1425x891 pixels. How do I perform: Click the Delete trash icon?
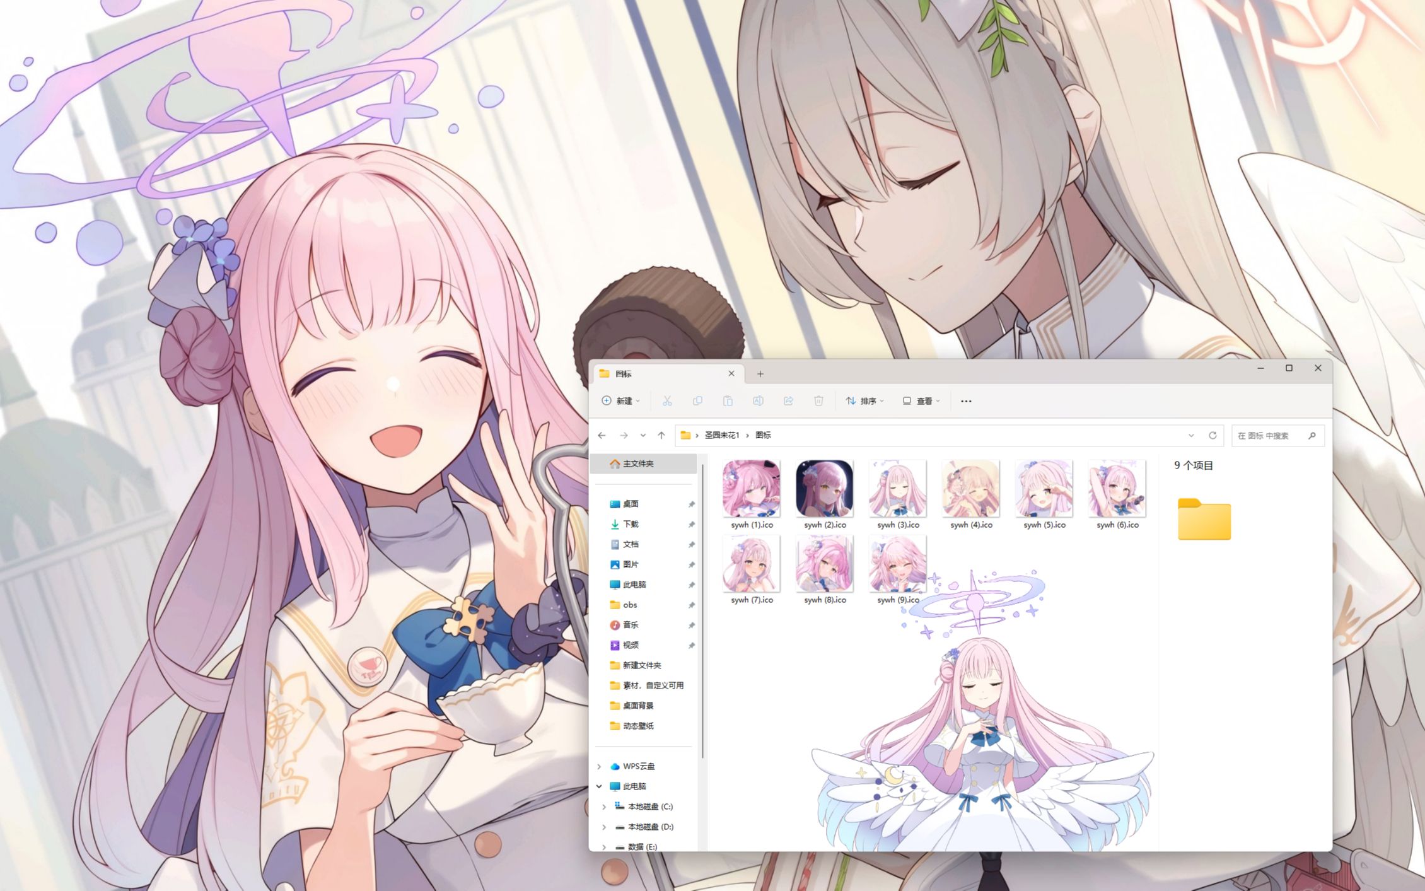[818, 401]
